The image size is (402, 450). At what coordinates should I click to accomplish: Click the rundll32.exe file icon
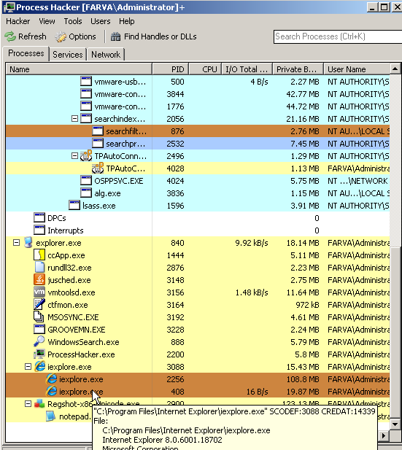[39, 268]
